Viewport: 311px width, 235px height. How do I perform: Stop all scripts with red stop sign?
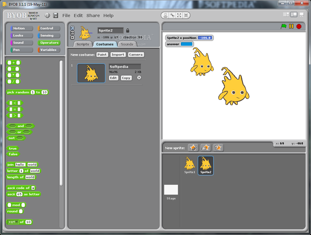(x=299, y=26)
